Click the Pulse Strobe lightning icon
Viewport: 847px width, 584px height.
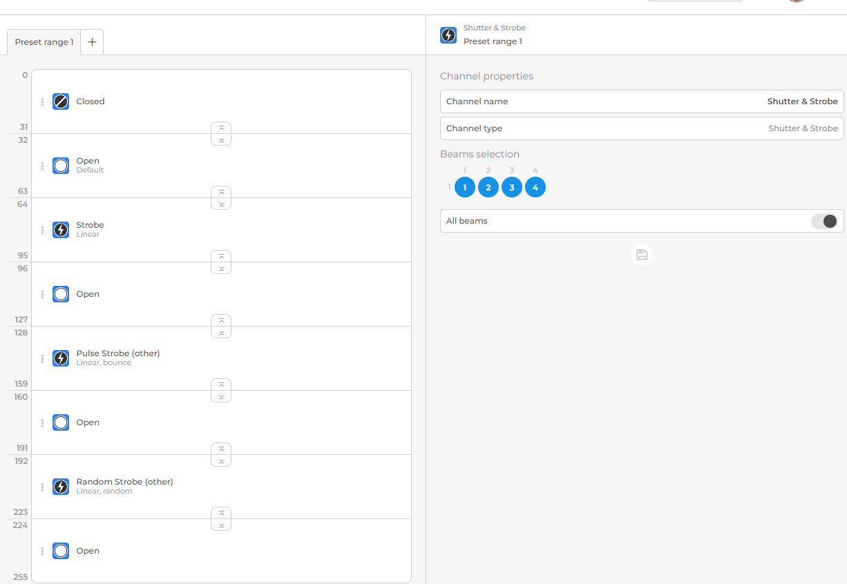[x=61, y=358]
